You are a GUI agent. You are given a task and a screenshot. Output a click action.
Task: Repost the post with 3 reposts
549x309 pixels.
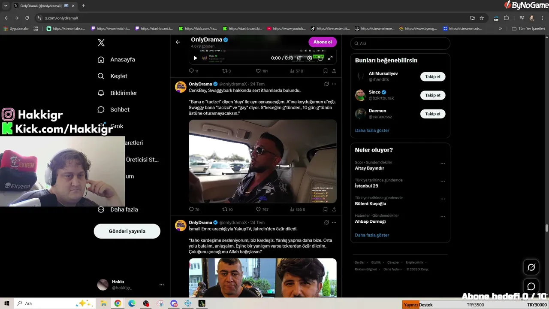pos(226,71)
